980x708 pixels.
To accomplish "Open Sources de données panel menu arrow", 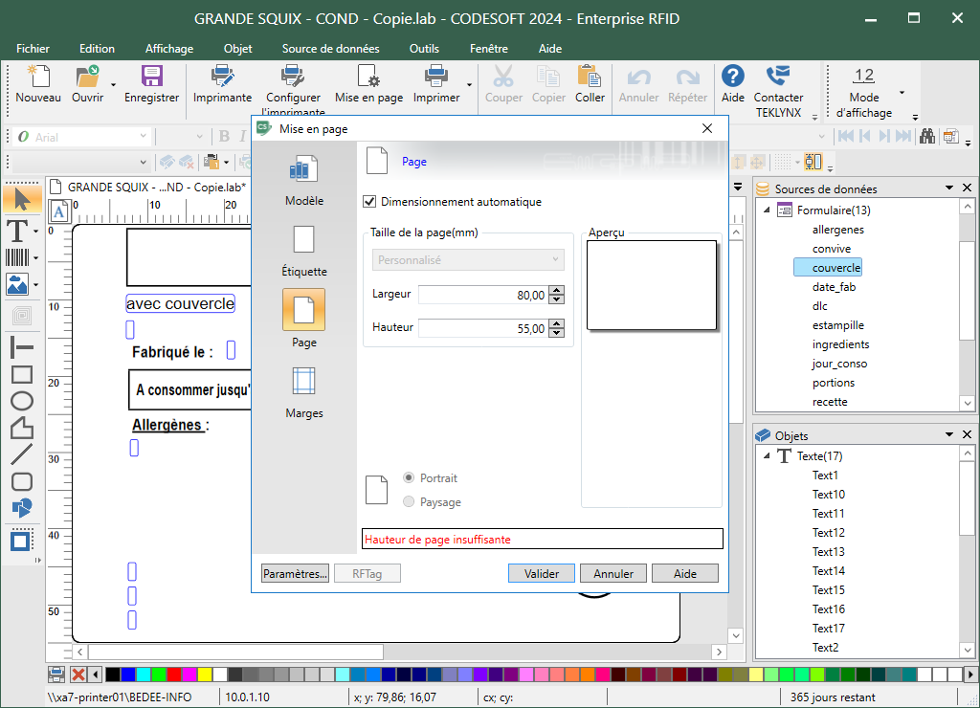I will (949, 188).
